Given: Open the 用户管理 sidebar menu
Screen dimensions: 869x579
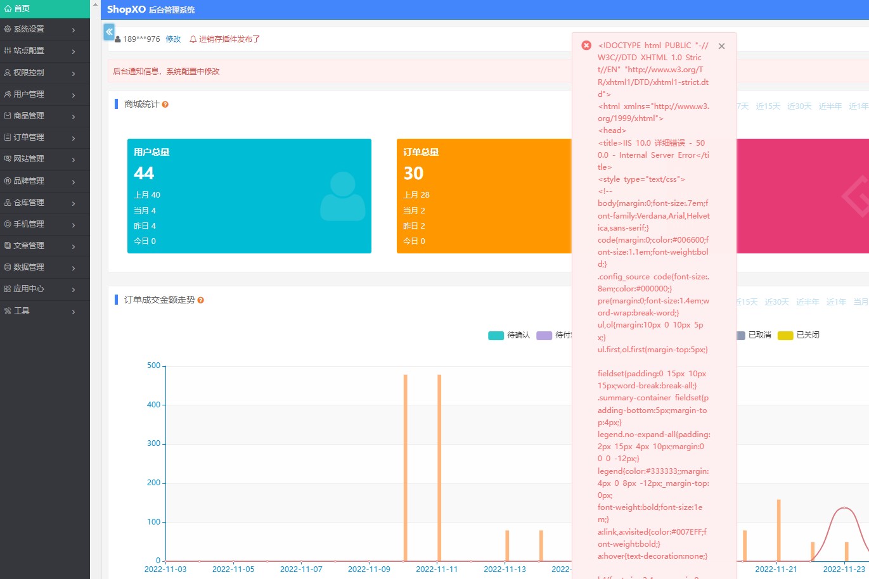Looking at the screenshot, I should coord(29,94).
